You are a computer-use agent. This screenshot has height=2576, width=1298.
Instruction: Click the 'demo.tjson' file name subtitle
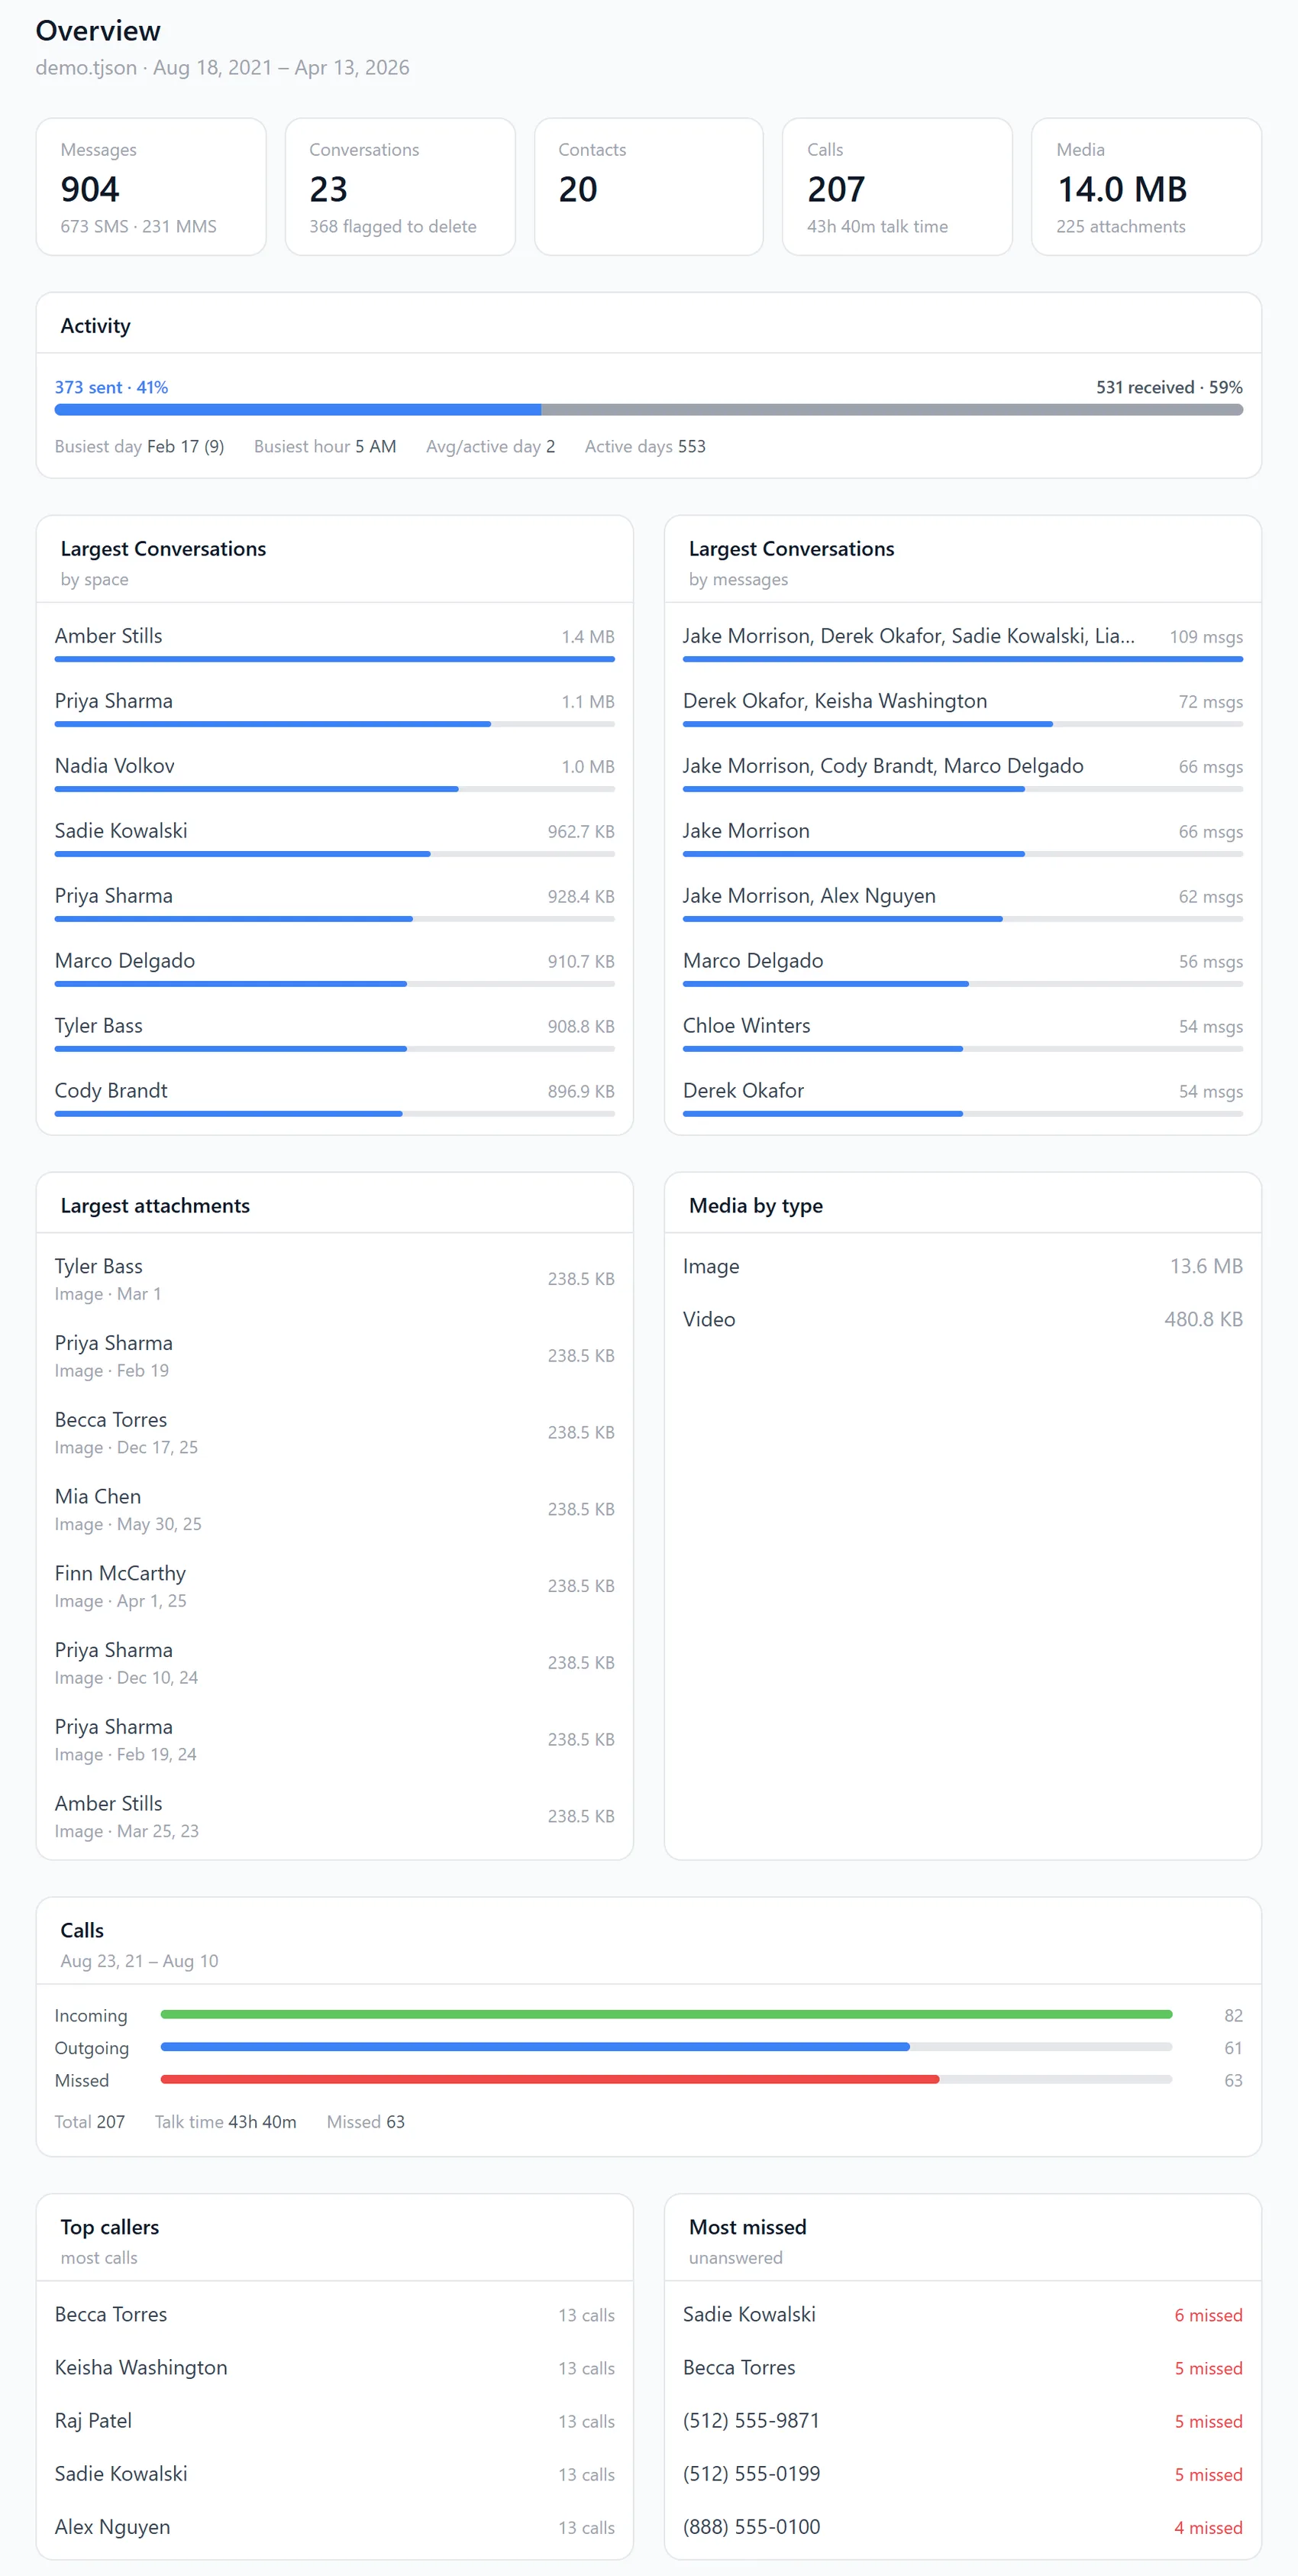pyautogui.click(x=86, y=67)
